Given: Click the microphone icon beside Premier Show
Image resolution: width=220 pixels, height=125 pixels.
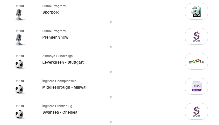Looking at the screenshot, I should pos(19,39).
